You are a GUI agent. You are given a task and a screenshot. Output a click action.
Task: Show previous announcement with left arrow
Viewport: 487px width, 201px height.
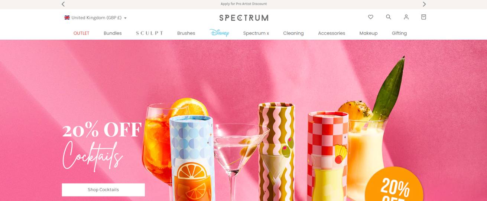click(63, 4)
